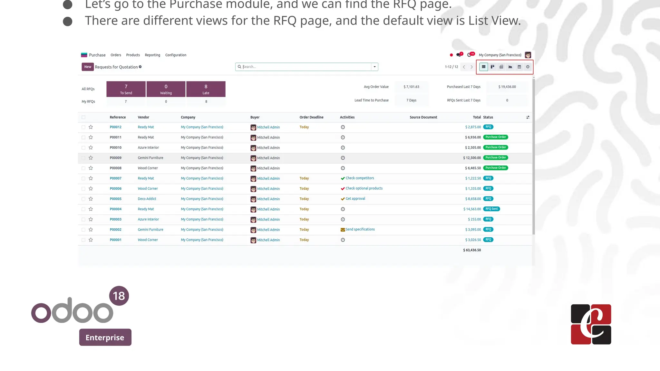660x371 pixels.
Task: Filter by the Waiting tile
Action: tap(166, 89)
